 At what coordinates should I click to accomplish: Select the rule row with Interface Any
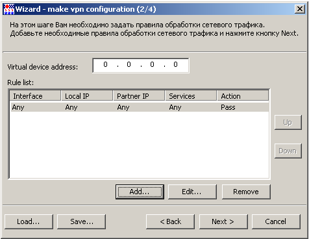click(x=140, y=107)
